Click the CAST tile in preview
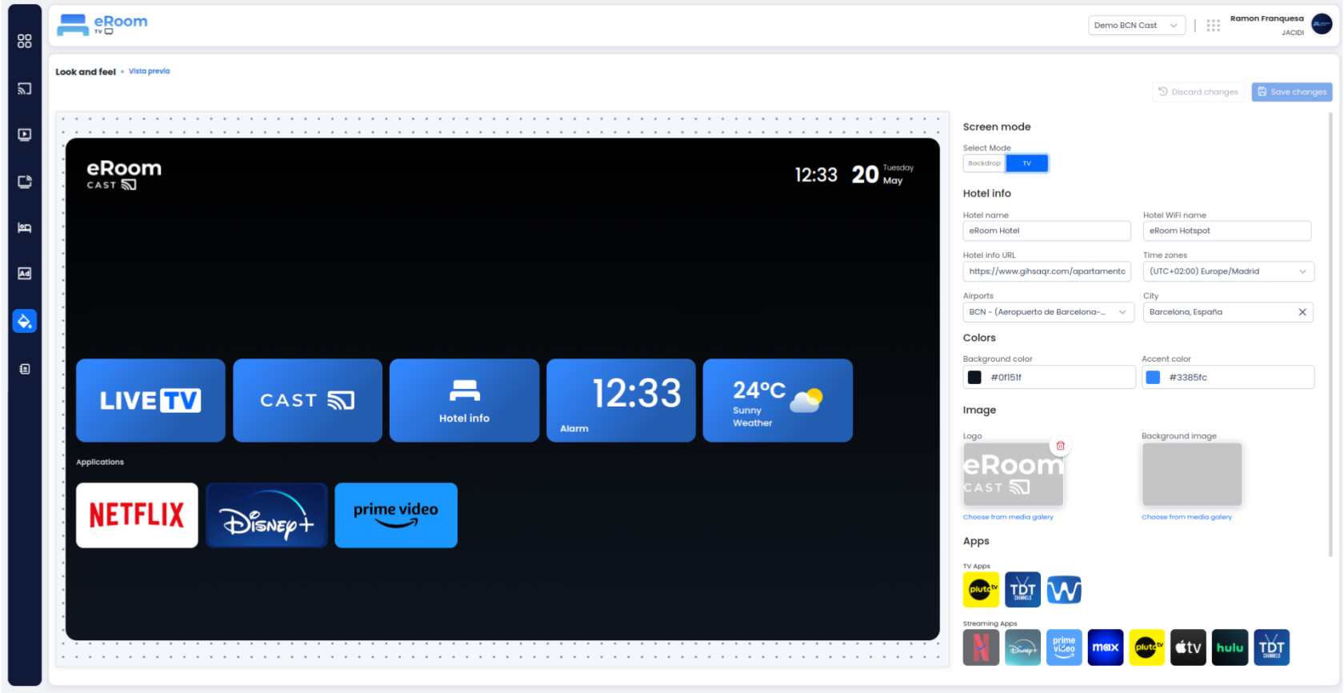The width and height of the screenshot is (1344, 693). click(307, 400)
